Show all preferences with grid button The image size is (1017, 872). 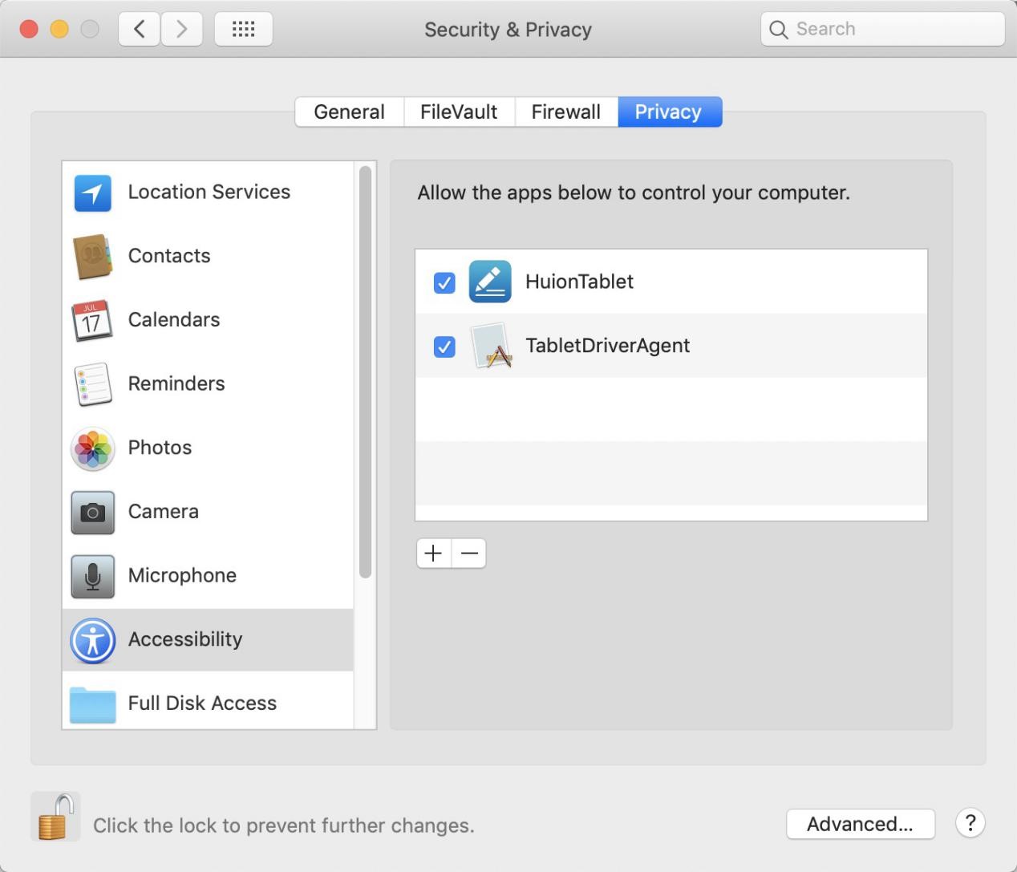click(x=244, y=30)
